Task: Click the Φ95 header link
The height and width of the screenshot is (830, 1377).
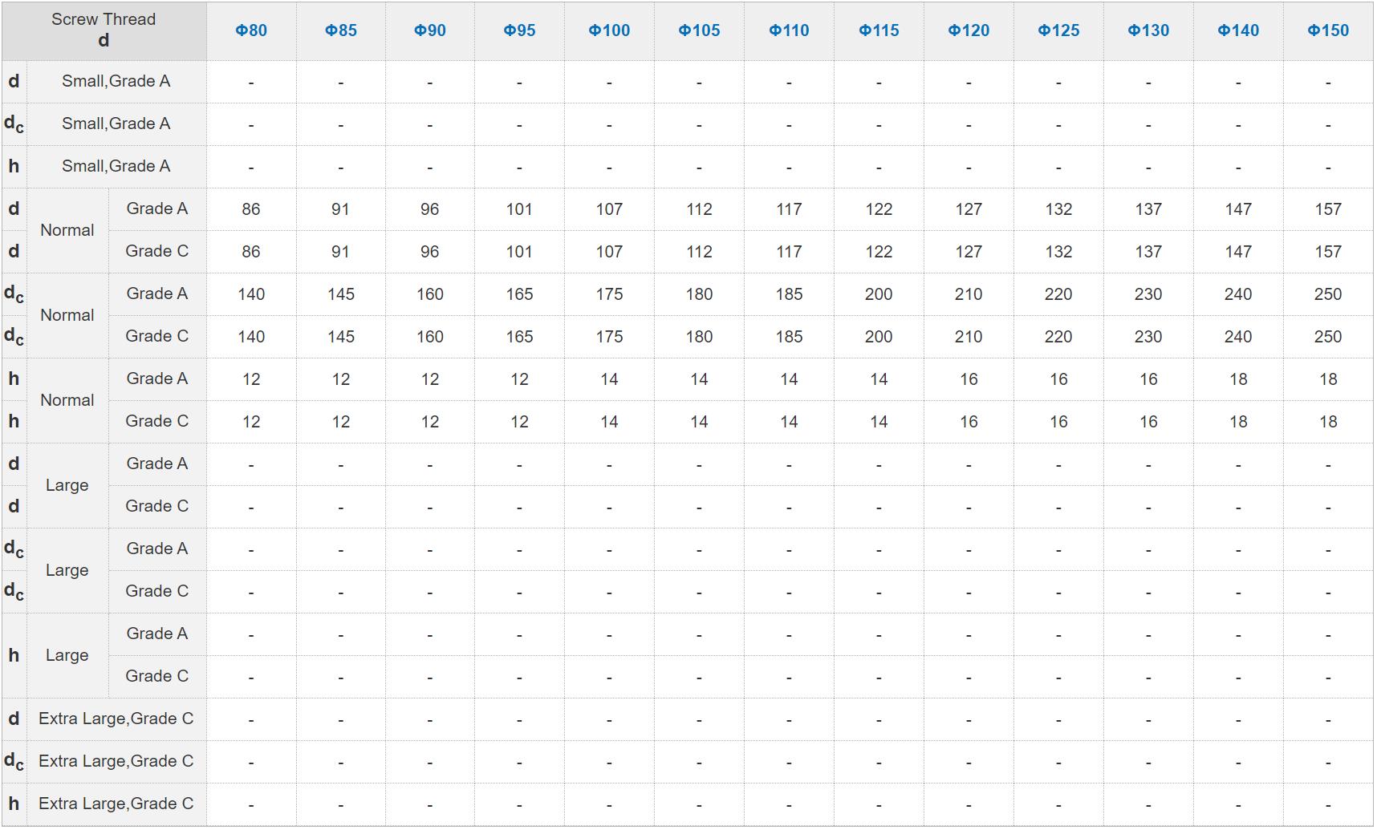Action: tap(519, 30)
